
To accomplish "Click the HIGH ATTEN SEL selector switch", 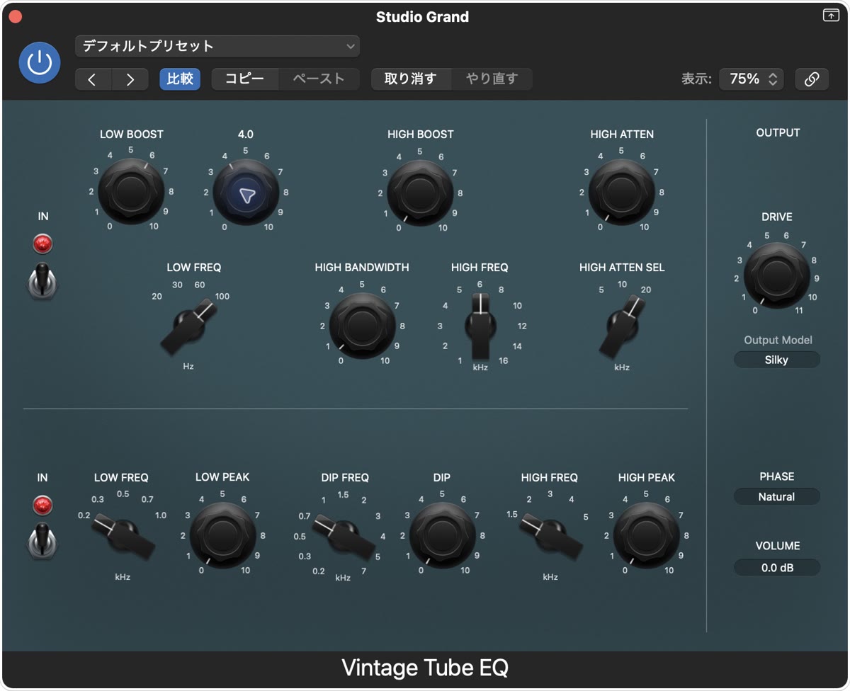I will [x=623, y=326].
